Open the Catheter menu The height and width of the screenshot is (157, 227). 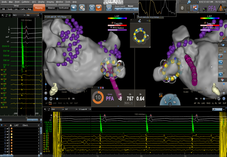click(x=26, y=2)
